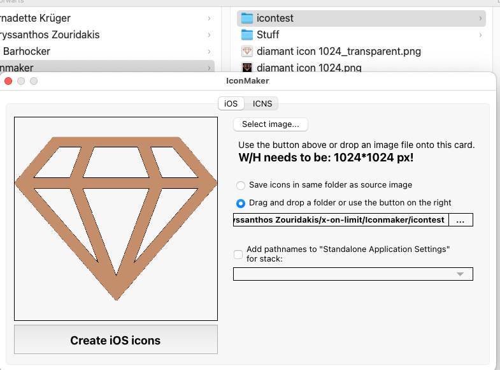500x370 pixels.
Task: Click the '...' browse folder button
Action: coord(461,220)
